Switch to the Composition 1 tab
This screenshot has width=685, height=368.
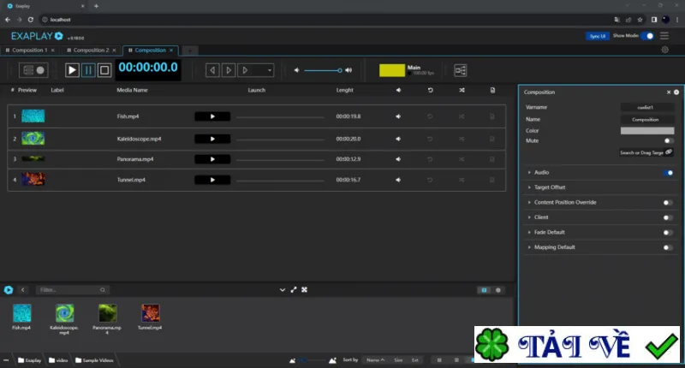click(30, 50)
